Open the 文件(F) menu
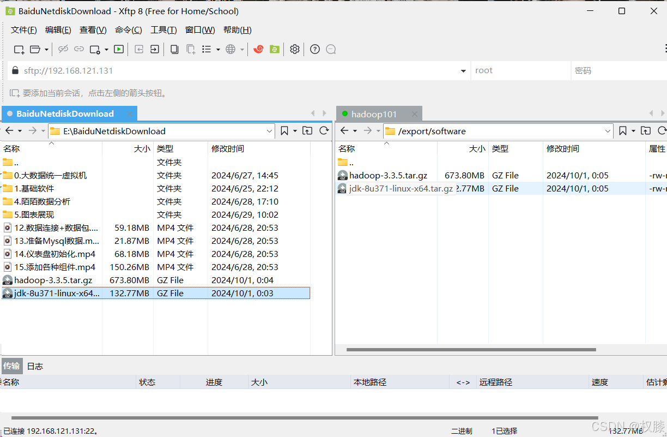 click(x=24, y=30)
